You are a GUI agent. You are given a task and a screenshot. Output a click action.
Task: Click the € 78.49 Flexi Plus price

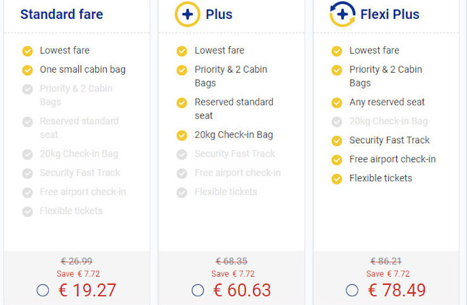click(397, 290)
